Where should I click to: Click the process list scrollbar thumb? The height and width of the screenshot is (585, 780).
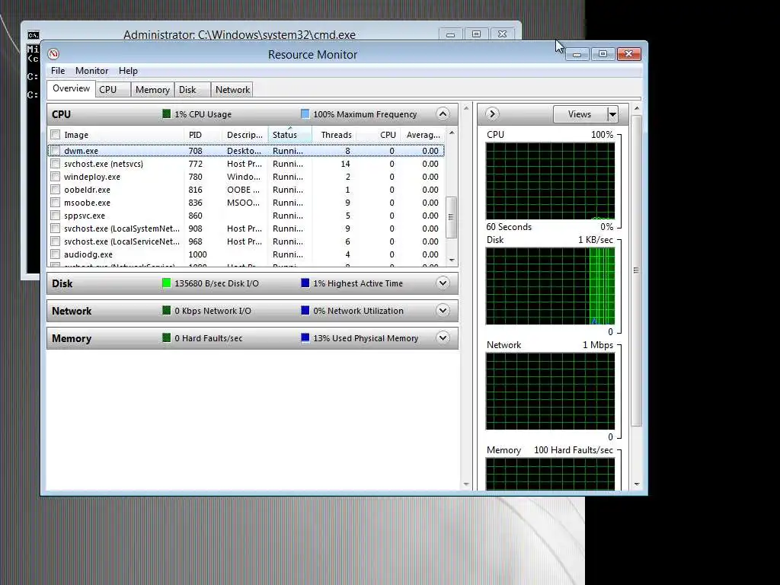click(451, 217)
